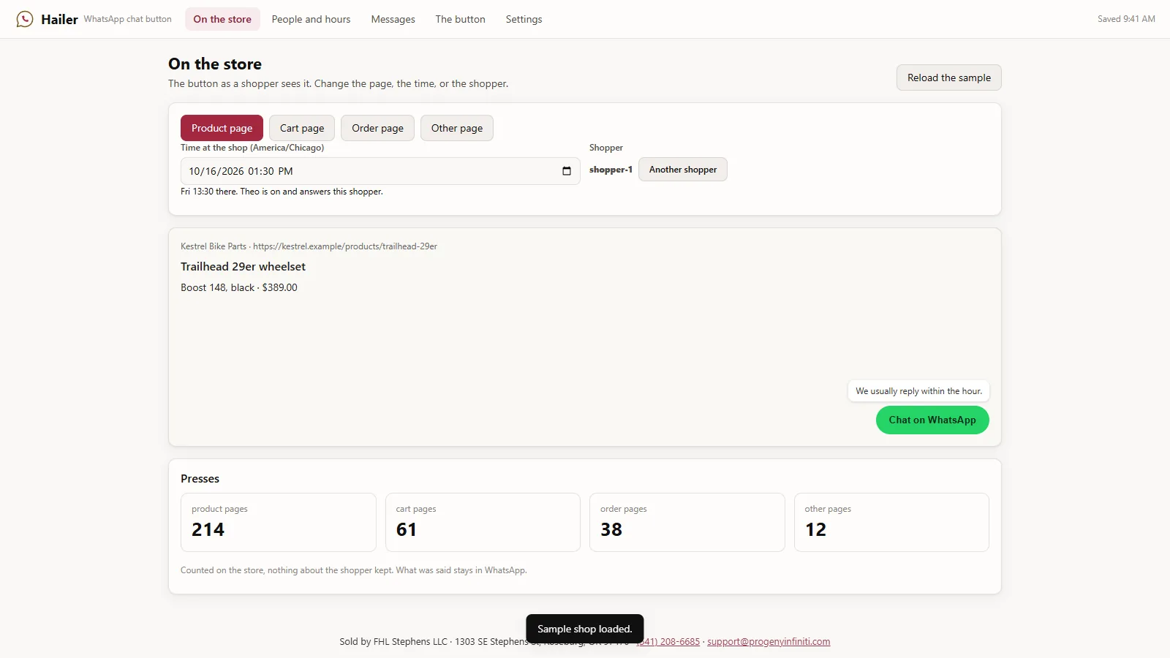Click the cart pages 61 count card

click(x=483, y=522)
